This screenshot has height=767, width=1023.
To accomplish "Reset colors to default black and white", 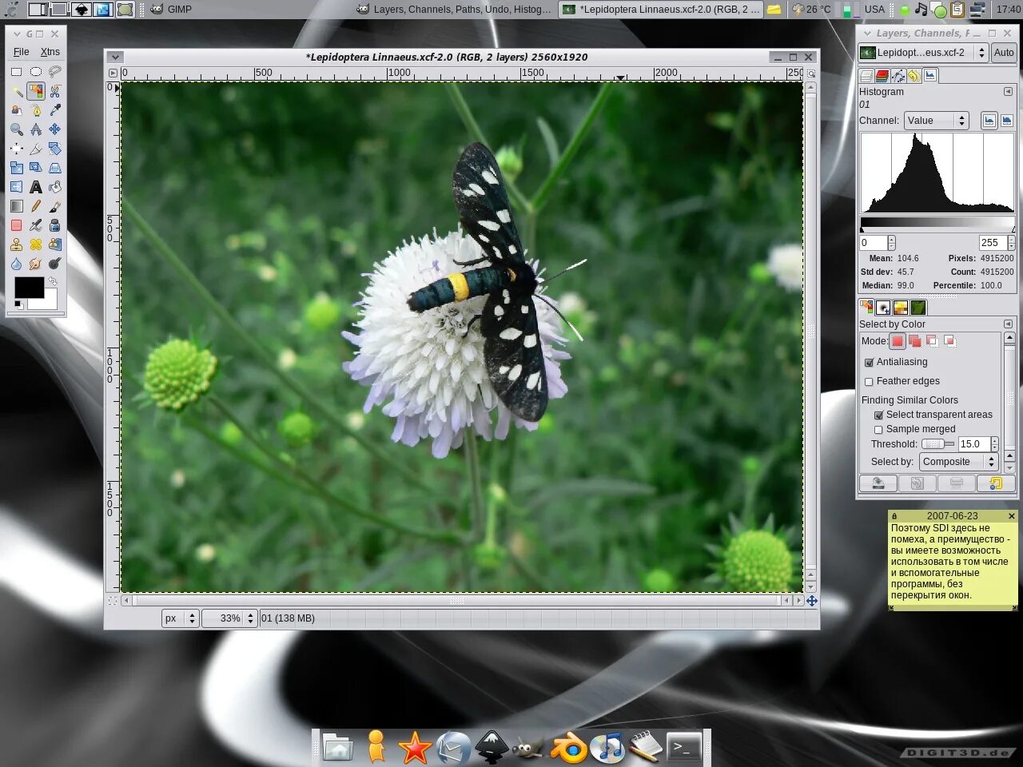I will [x=18, y=304].
